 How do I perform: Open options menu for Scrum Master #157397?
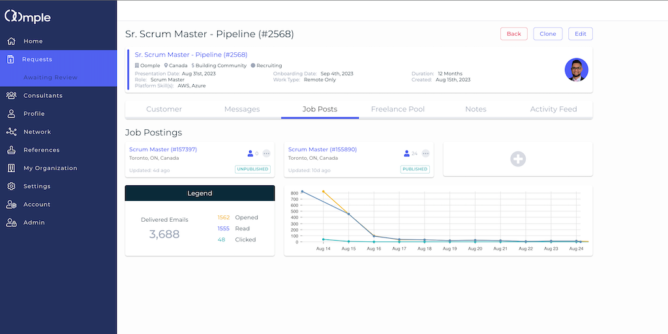click(266, 153)
